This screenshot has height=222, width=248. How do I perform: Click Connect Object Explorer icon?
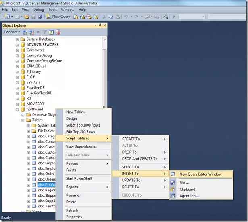pyautogui.click(x=25, y=32)
